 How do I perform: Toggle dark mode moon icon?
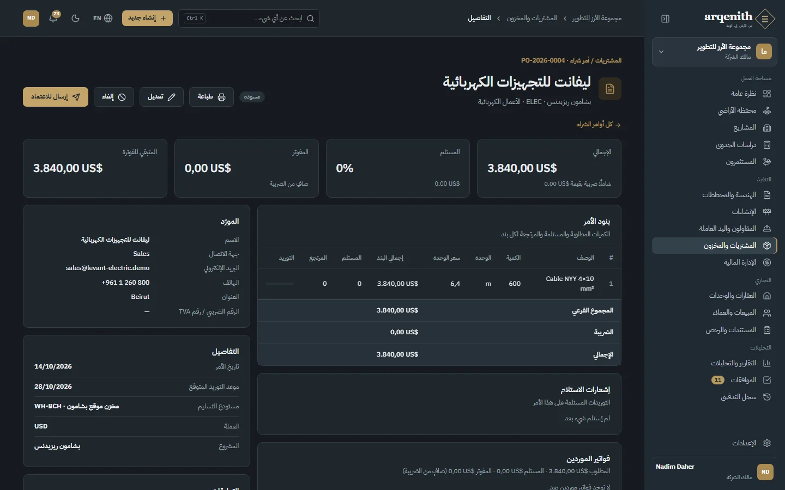pyautogui.click(x=76, y=18)
